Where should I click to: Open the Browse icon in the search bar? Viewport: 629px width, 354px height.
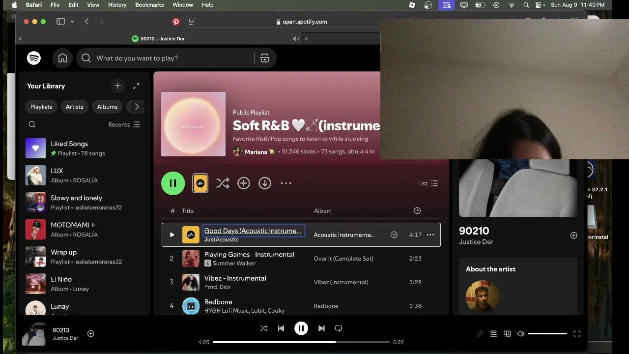265,58
